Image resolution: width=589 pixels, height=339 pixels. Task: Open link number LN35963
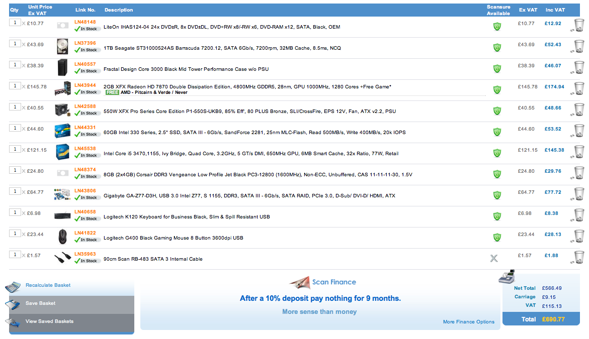pyautogui.click(x=86, y=254)
